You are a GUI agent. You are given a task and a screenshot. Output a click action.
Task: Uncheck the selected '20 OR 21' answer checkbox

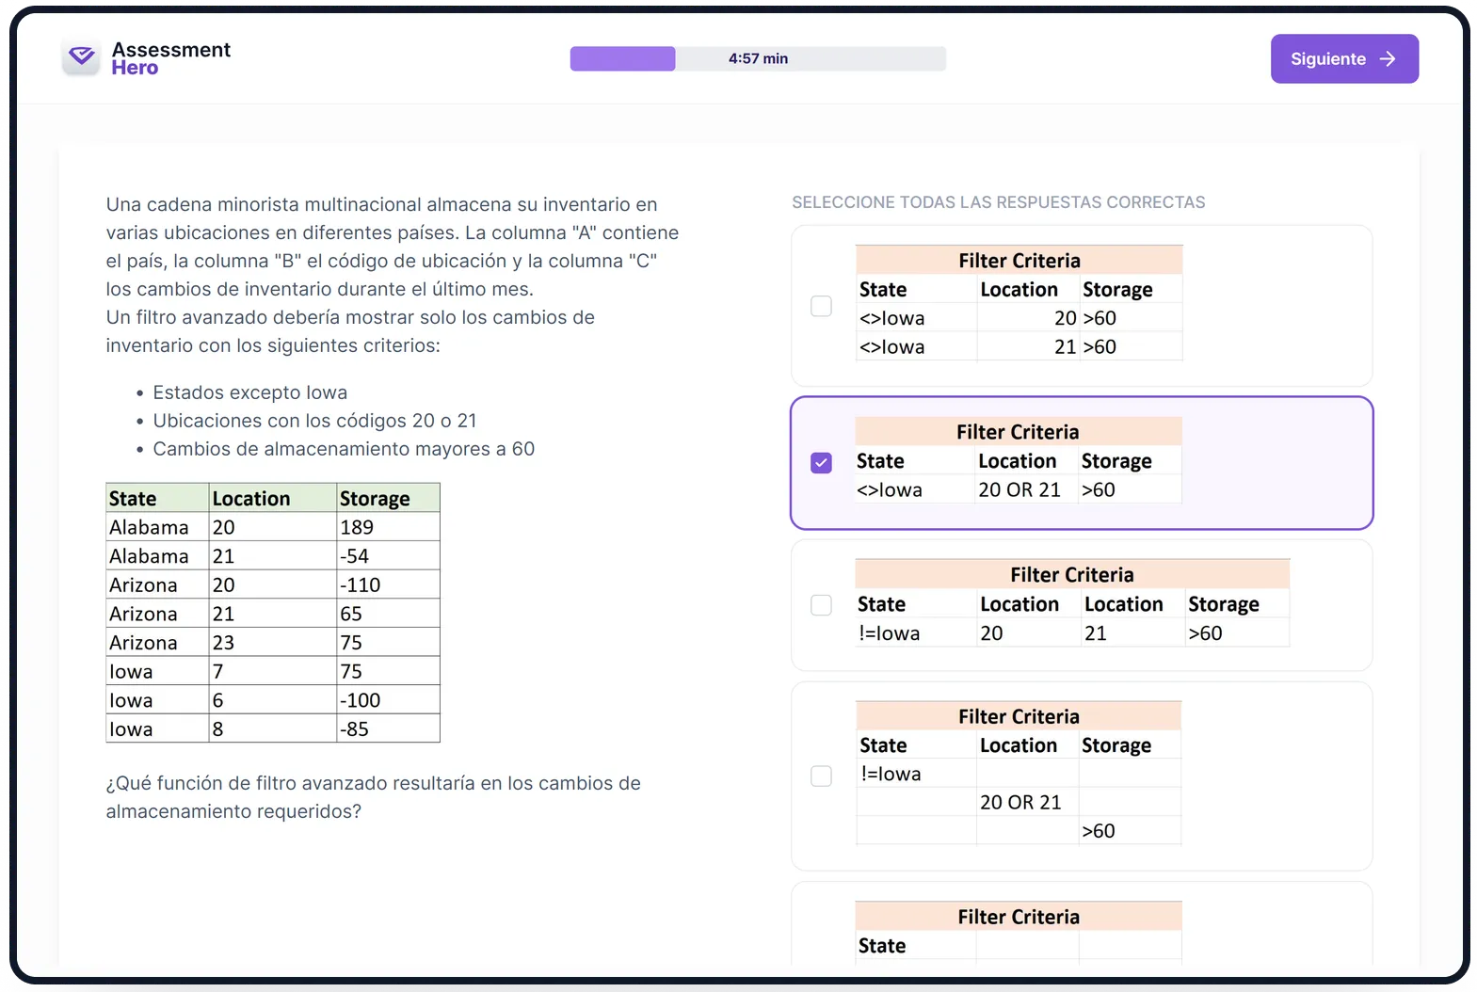821,463
